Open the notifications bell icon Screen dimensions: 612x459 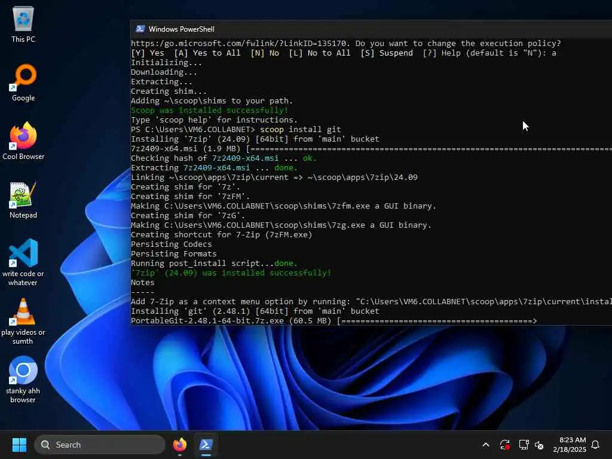596,445
